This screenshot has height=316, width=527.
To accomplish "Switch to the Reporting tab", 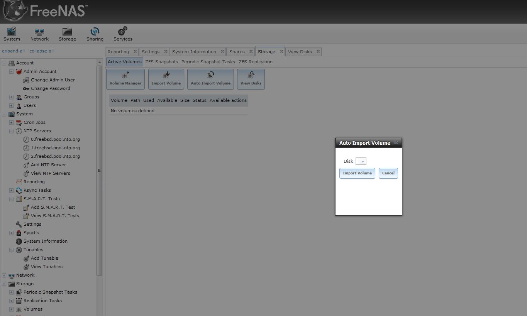I will [118, 52].
